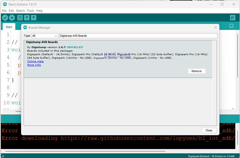Open the Serial Monitor magnifier icon
This screenshot has height=158, width=240.
pyautogui.click(x=232, y=18)
